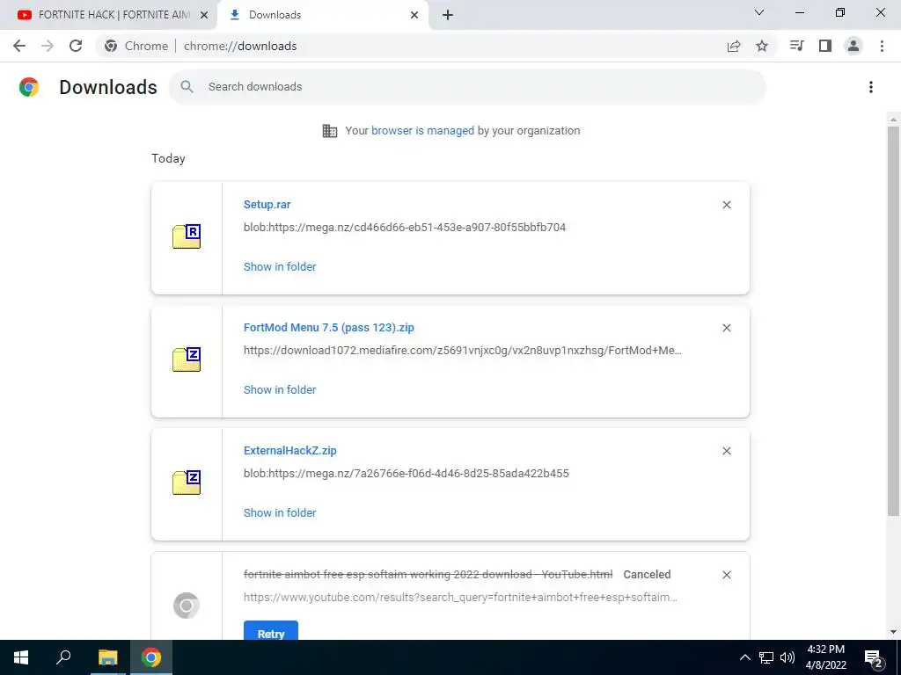The image size is (901, 675).
Task: Click the mega.nz Setup.rar blob URL
Action: [405, 228]
